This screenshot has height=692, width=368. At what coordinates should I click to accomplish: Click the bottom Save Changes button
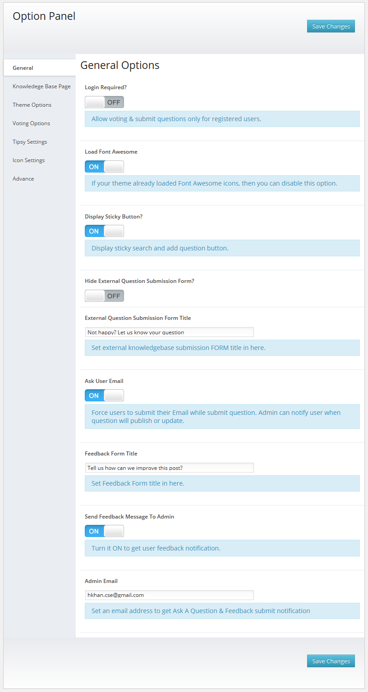pyautogui.click(x=331, y=661)
